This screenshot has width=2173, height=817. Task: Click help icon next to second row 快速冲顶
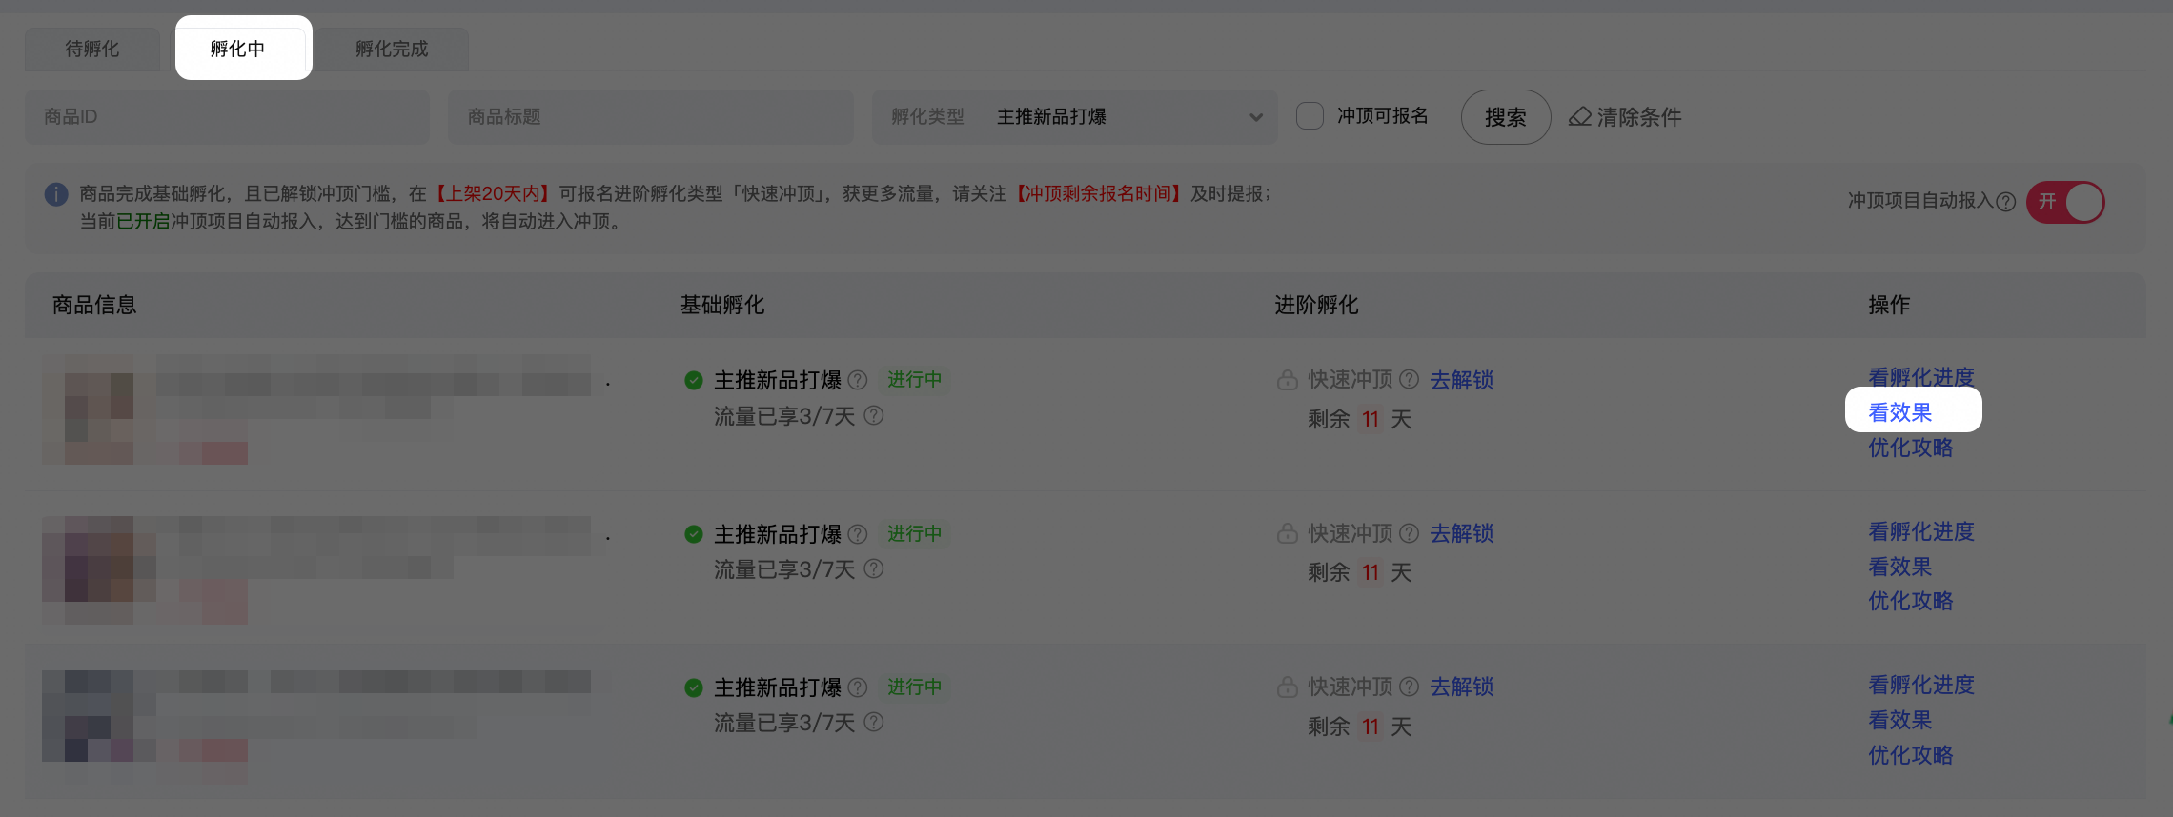(1410, 533)
